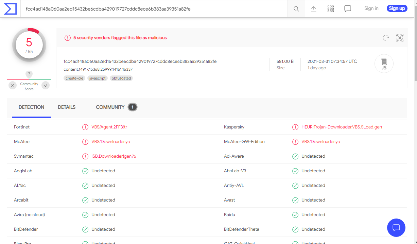The height and width of the screenshot is (244, 417).
Task: Click the create-ole tag
Action: click(74, 78)
